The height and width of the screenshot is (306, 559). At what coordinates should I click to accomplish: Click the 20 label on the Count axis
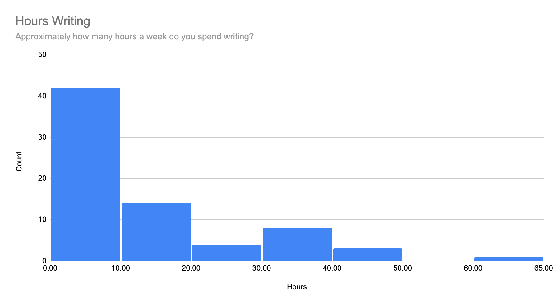42,178
